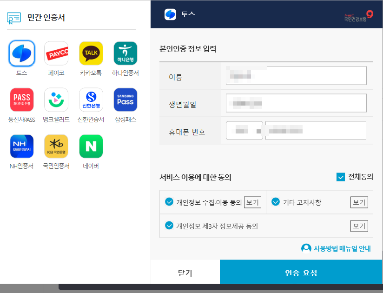The image size is (383, 293).
Task: Toggle 개인정보 수집·이용 동의 checkmark
Action: coord(169,202)
